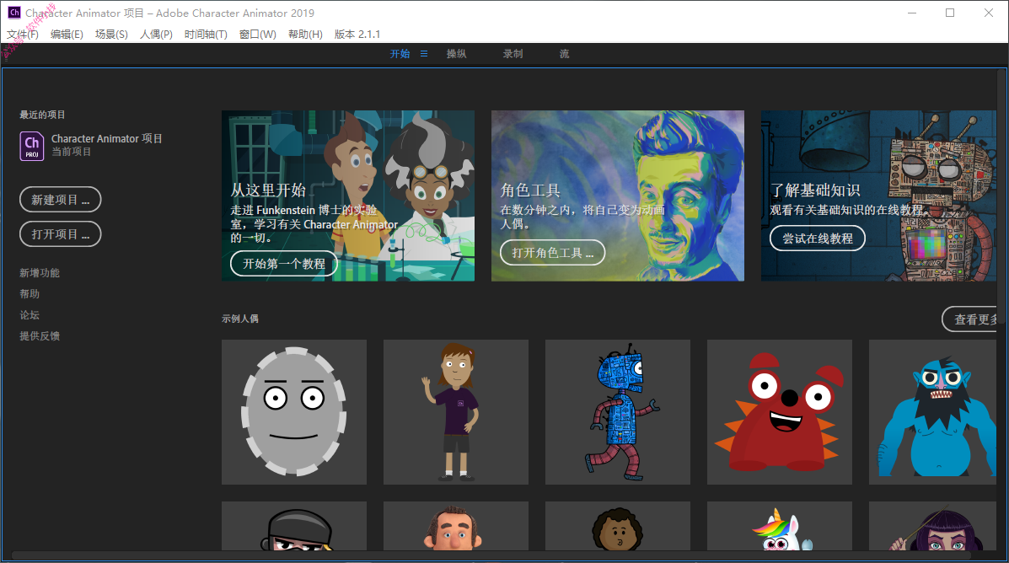Switch to the 操纵 workspace tab
The width and height of the screenshot is (1009, 563).
click(x=456, y=53)
